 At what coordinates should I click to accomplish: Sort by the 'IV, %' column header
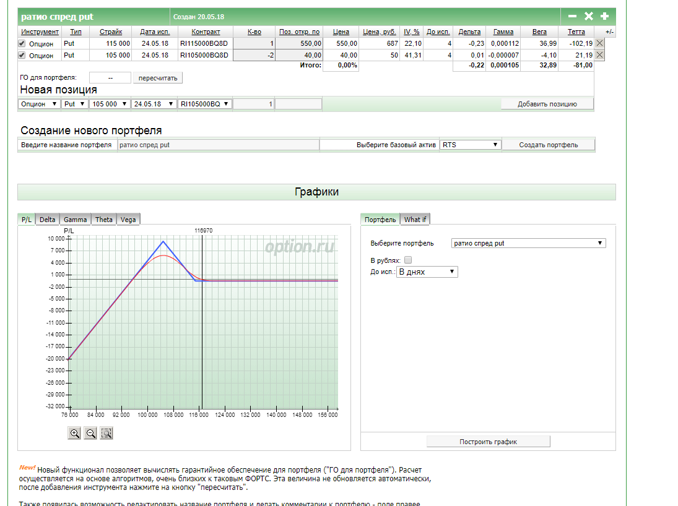click(x=411, y=32)
